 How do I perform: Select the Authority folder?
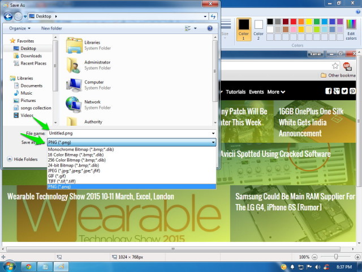coord(84,121)
